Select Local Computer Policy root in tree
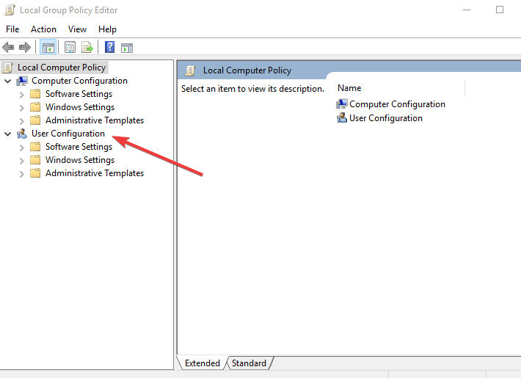The image size is (521, 378). tap(62, 68)
